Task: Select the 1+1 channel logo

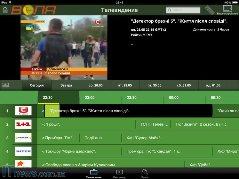Action: [23, 124]
